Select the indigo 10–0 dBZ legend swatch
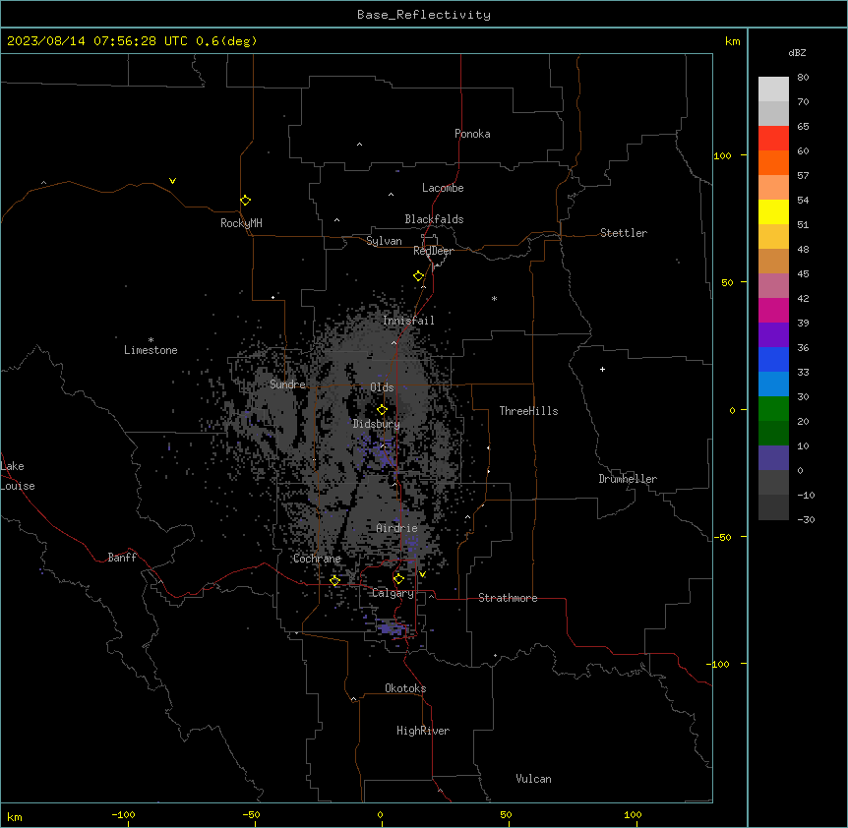Viewport: 848px width, 828px height. [773, 458]
